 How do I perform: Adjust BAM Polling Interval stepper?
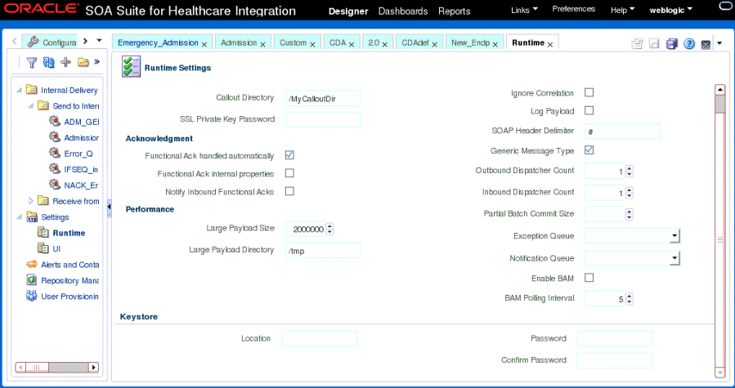(629, 299)
